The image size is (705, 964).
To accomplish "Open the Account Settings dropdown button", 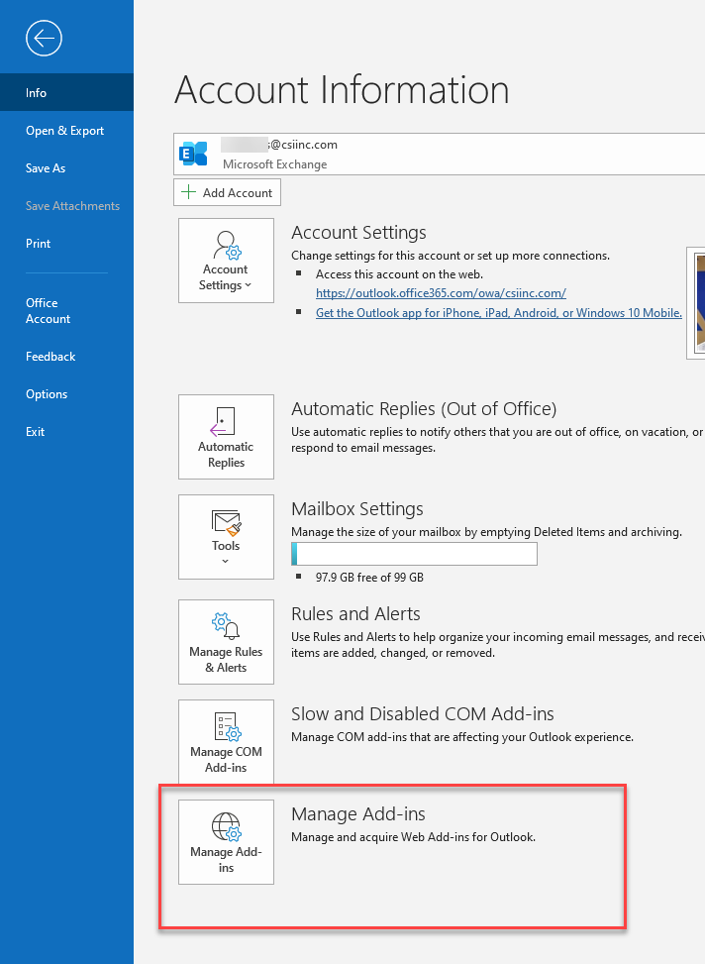I will [x=226, y=261].
